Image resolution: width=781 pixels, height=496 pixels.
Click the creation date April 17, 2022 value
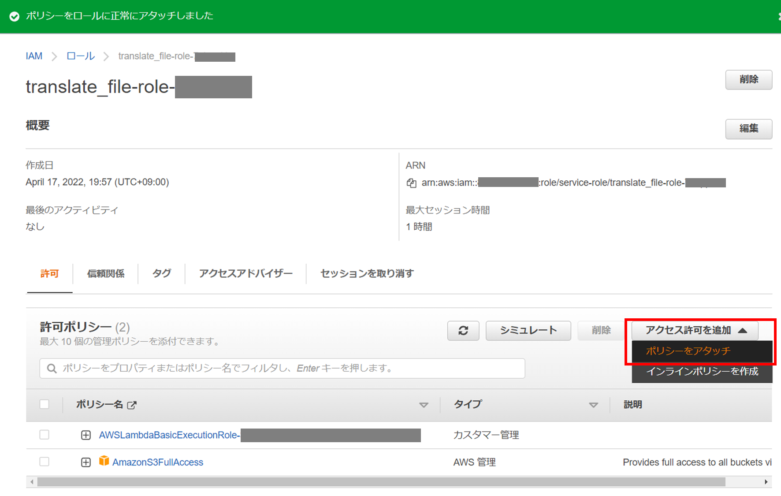point(97,182)
